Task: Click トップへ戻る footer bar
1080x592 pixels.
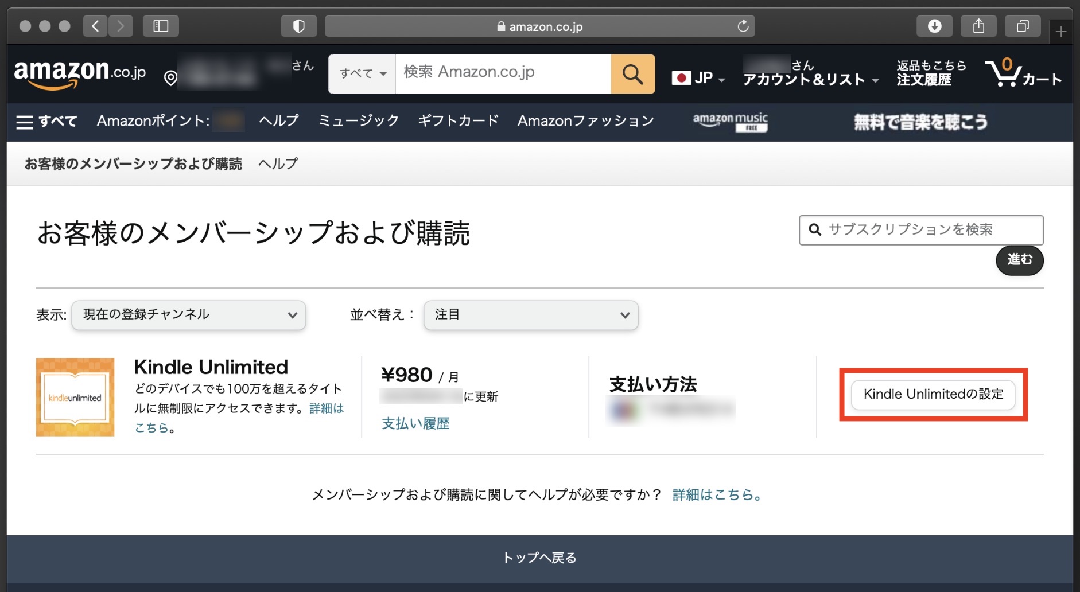Action: [x=539, y=558]
